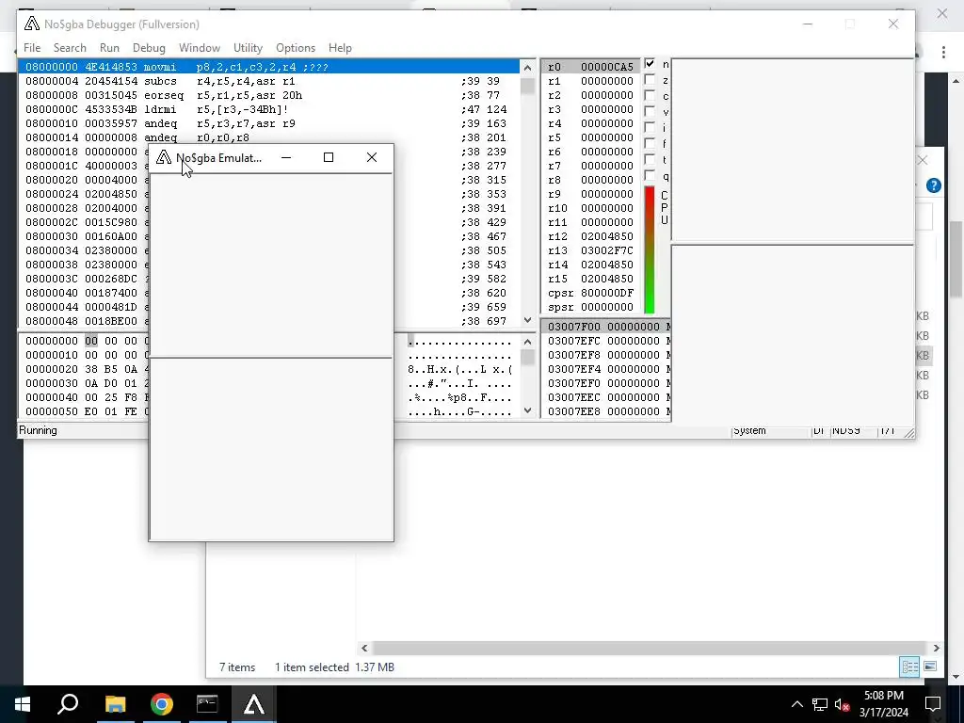Image resolution: width=964 pixels, height=723 pixels.
Task: Select disassembly line 08000010 andeq
Action: 268,123
